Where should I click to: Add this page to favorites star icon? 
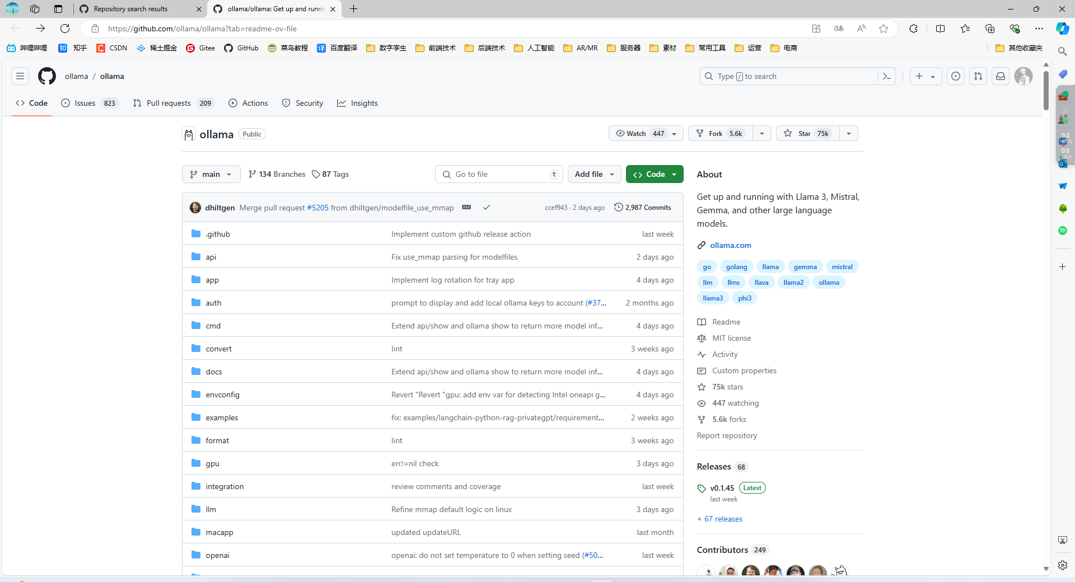[884, 29]
